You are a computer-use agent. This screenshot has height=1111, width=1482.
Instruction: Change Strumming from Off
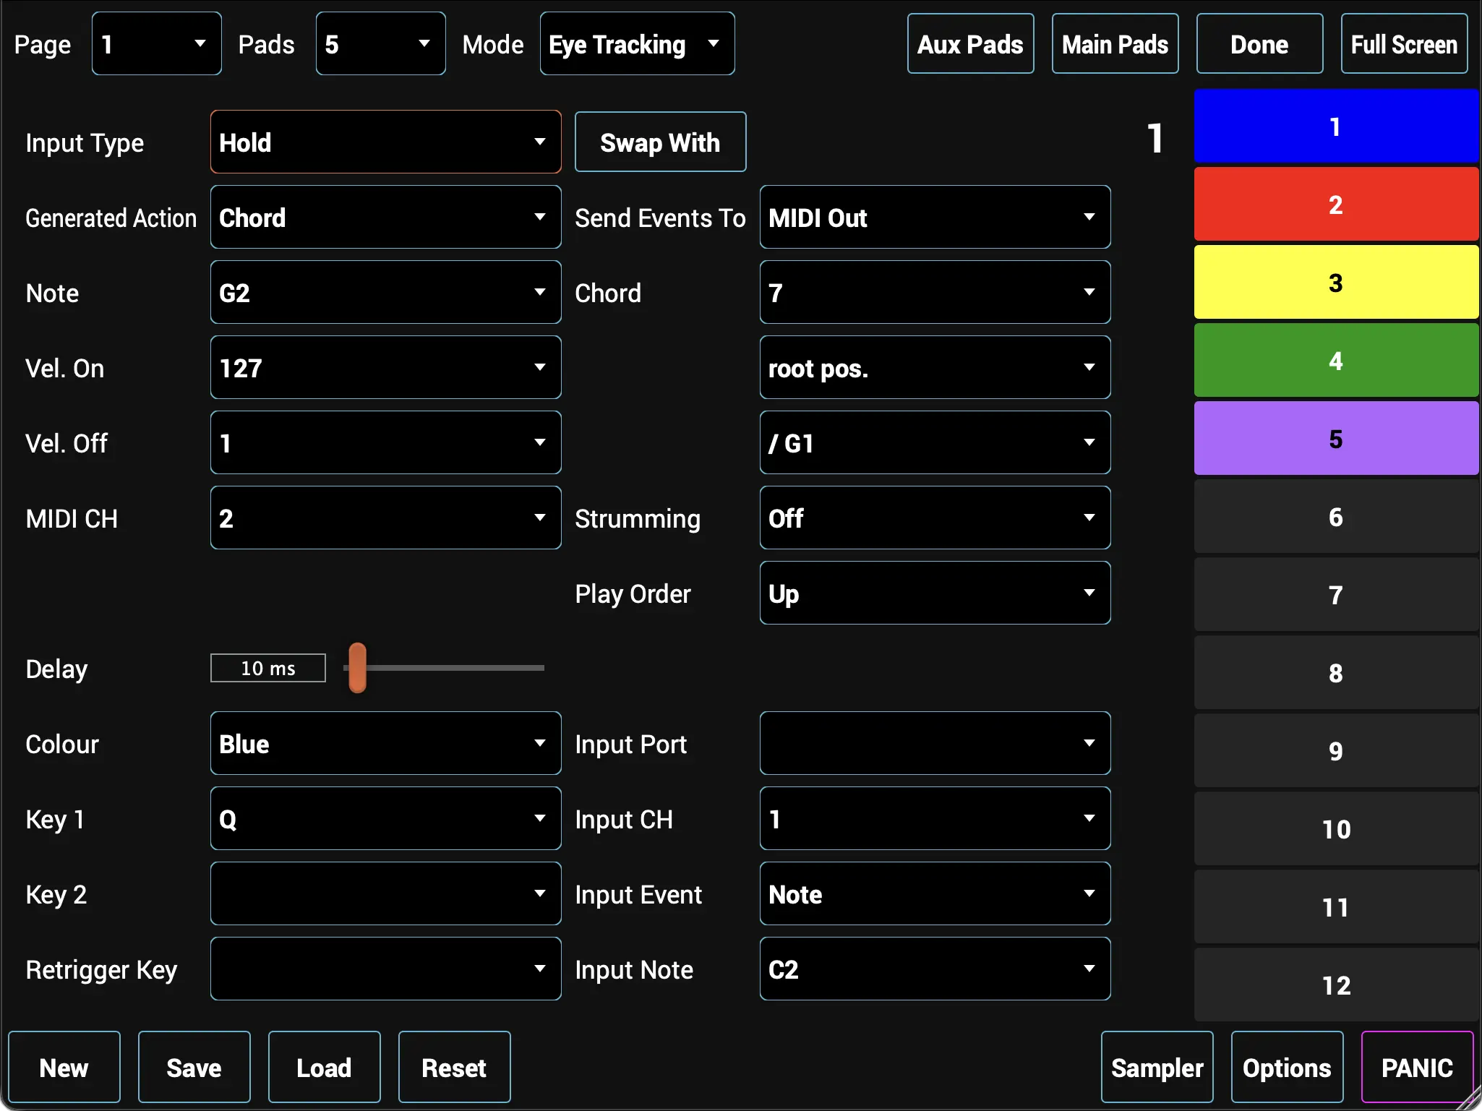[x=934, y=518]
